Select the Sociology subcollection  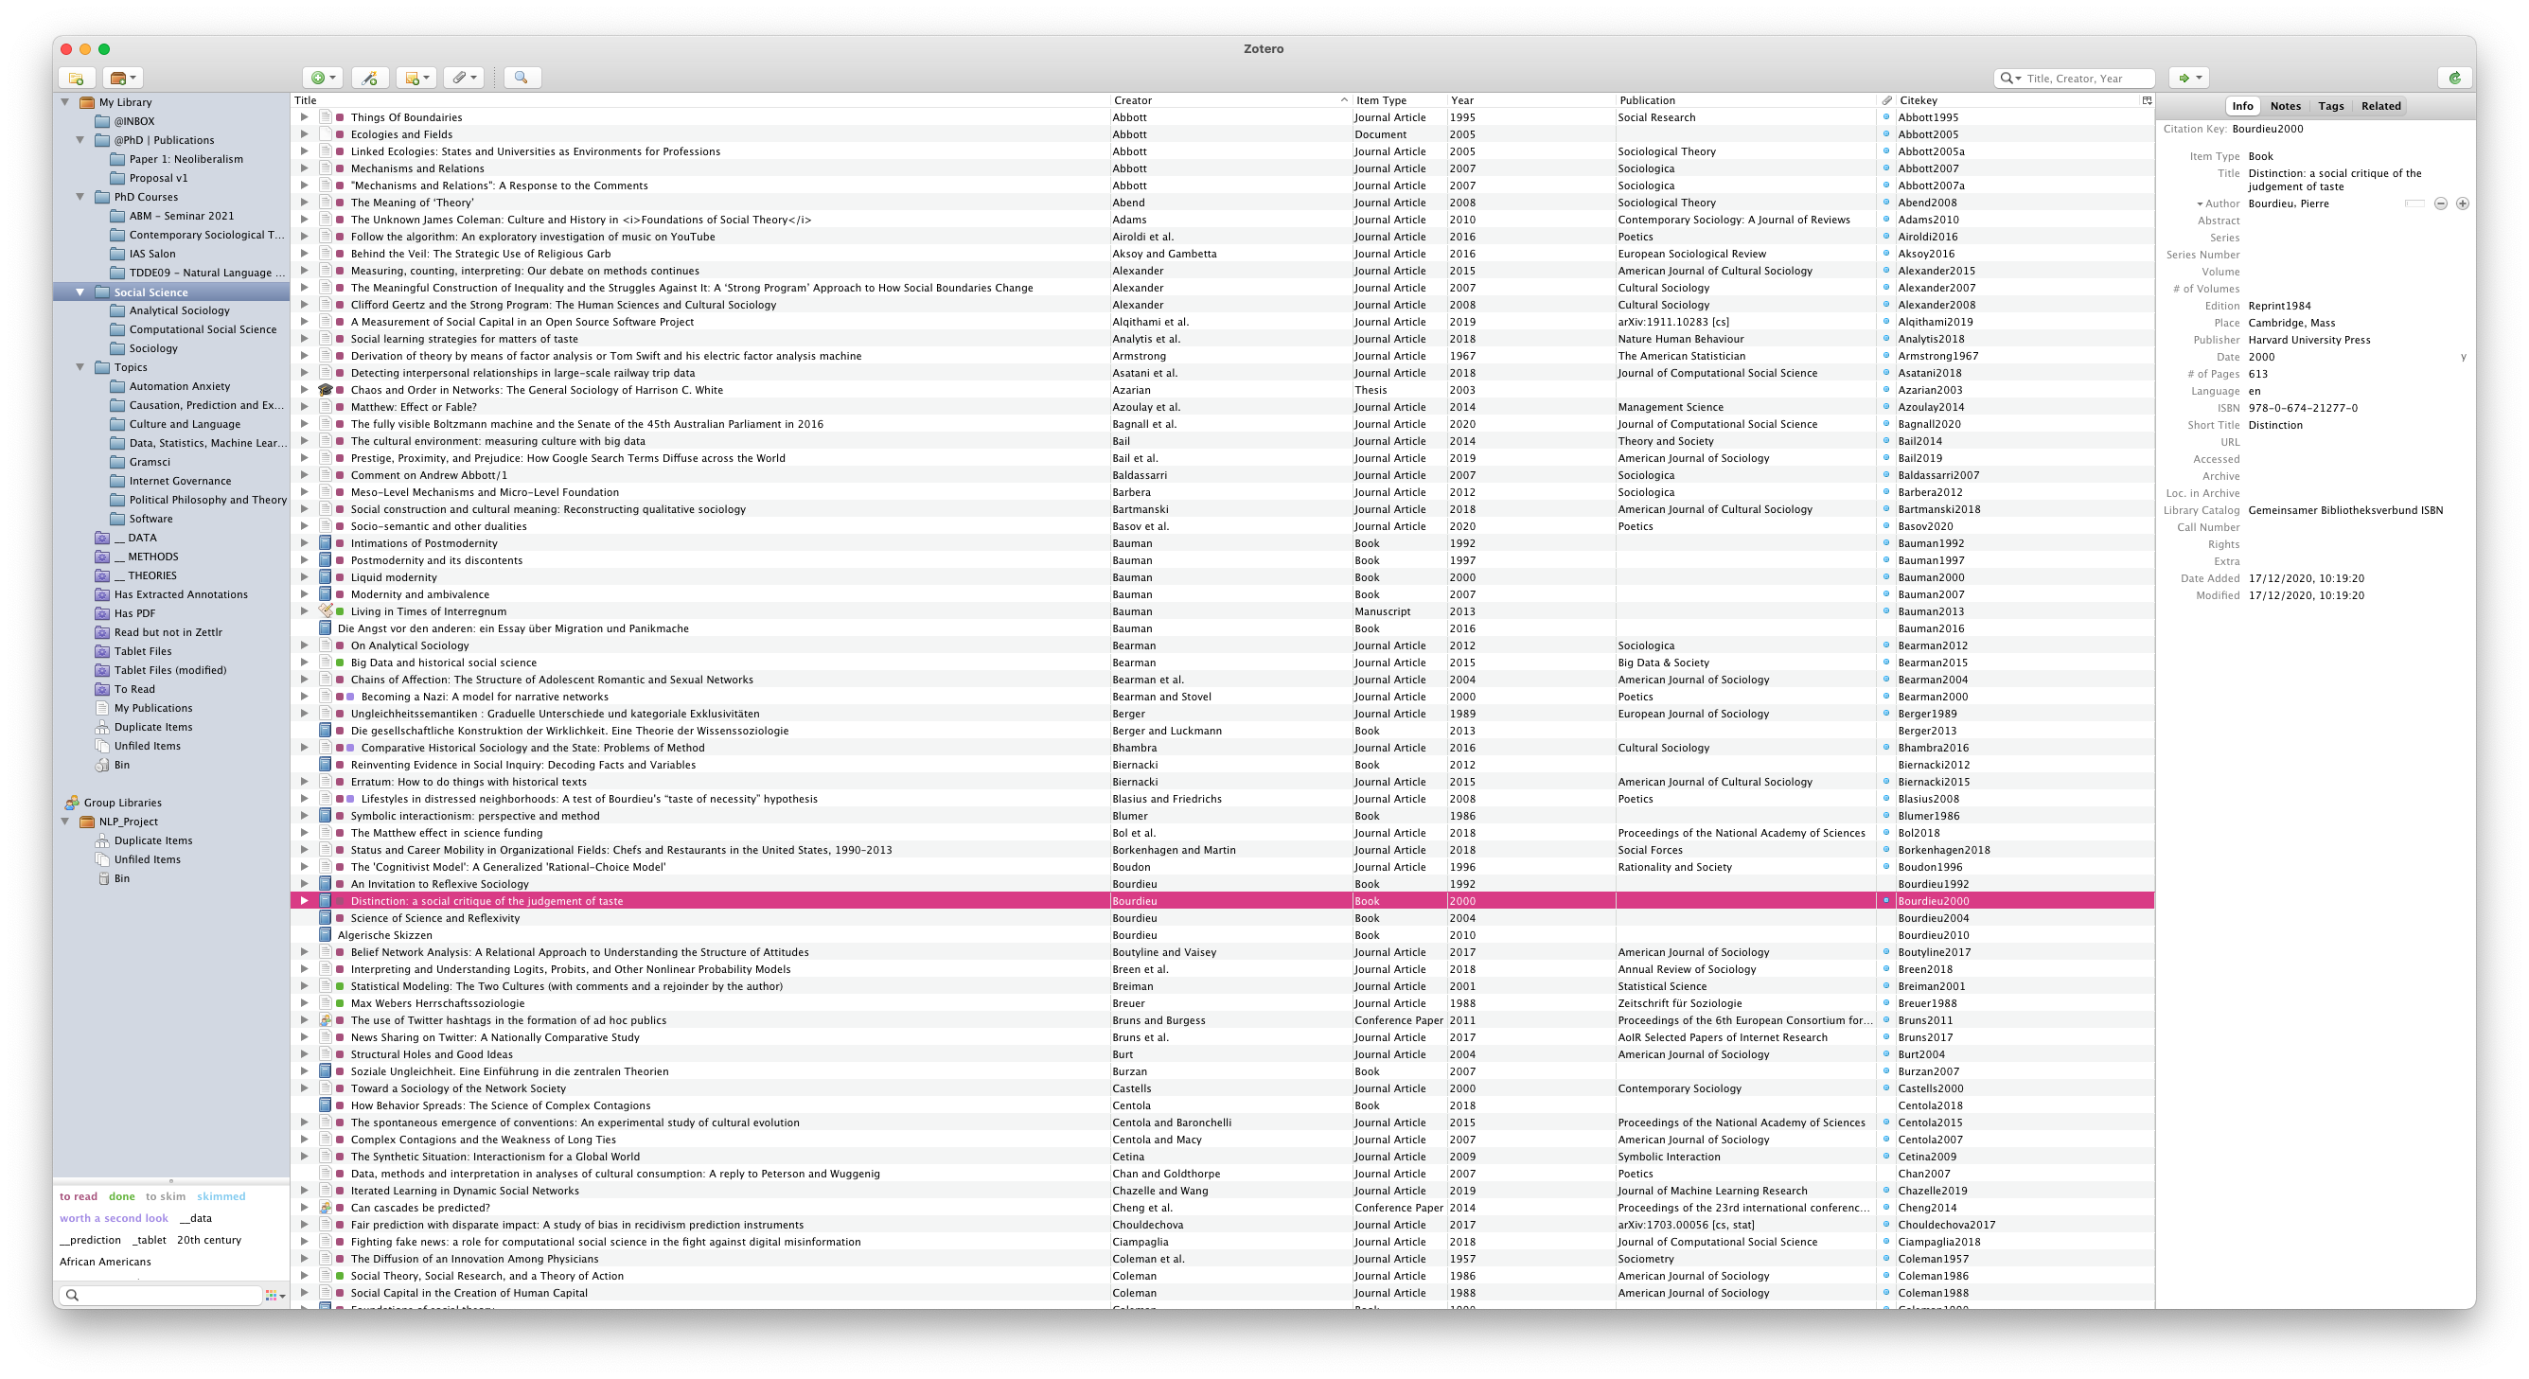pos(153,348)
